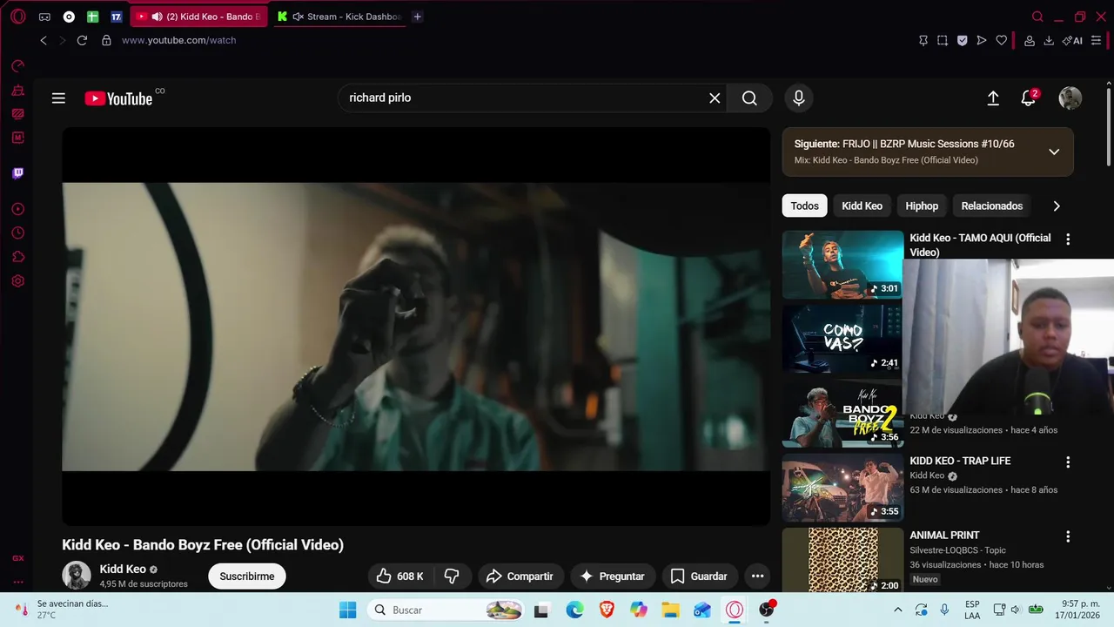The width and height of the screenshot is (1114, 627).
Task: Like the video (608 K)
Action: coord(400,576)
